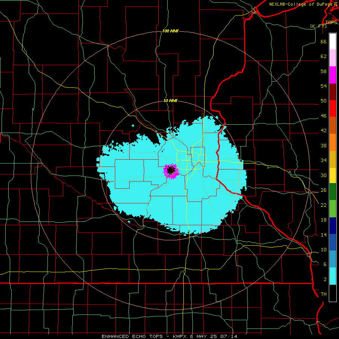This screenshot has height=339, width=339.
Task: Select the 42 scale label
Action: 324,130
